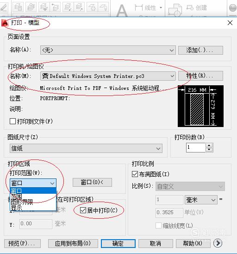Click the 打印份数 copies input field

click(196, 147)
